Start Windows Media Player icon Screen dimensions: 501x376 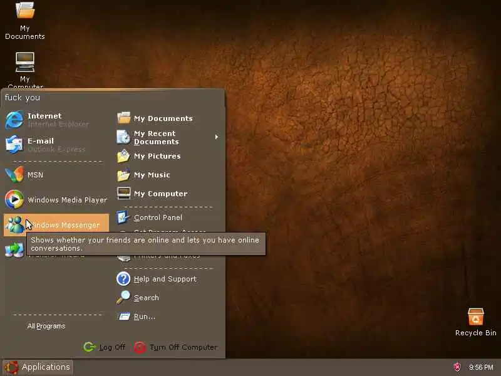[x=14, y=199]
